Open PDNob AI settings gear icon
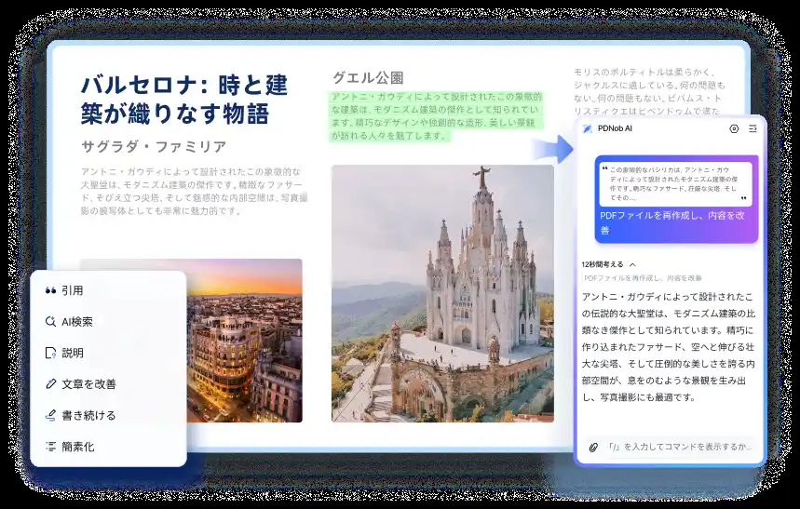 (734, 128)
